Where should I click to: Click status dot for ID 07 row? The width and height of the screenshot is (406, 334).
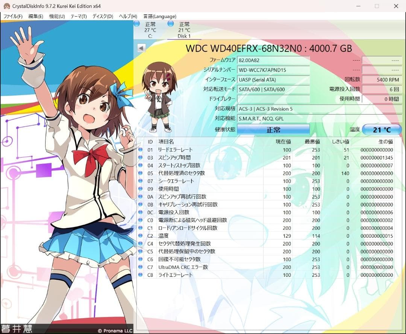[140, 181]
